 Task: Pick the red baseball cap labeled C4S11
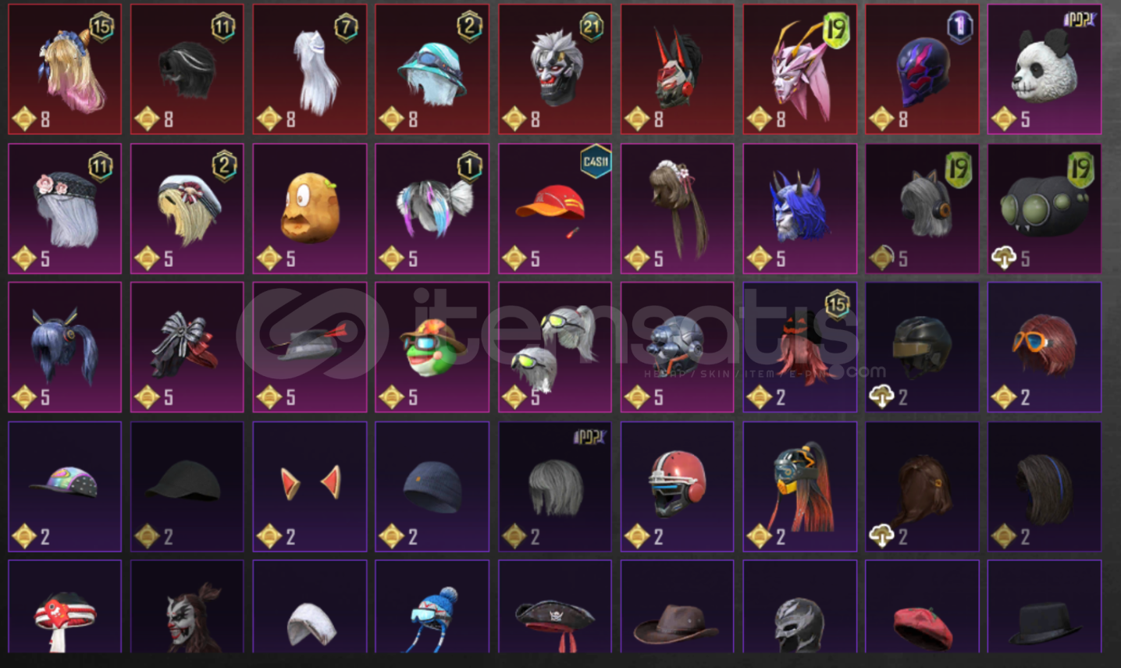click(555, 208)
